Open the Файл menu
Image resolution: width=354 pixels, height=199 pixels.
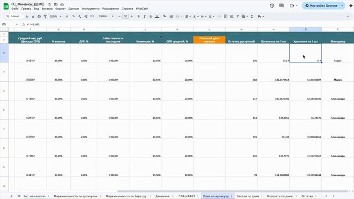pos(15,9)
